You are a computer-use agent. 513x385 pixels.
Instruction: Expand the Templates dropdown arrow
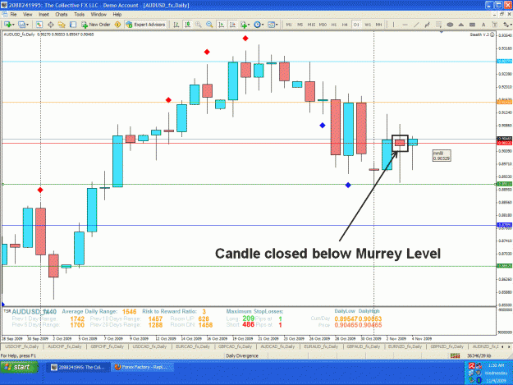(277, 25)
